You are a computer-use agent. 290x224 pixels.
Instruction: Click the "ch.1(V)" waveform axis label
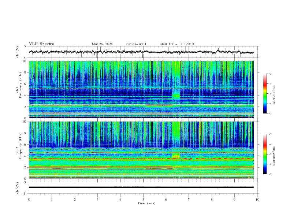point(18,52)
